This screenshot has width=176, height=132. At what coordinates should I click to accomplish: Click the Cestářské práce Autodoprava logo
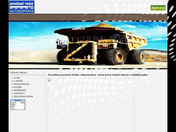point(22,7)
